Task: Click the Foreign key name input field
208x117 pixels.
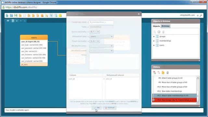Action: 101,22
